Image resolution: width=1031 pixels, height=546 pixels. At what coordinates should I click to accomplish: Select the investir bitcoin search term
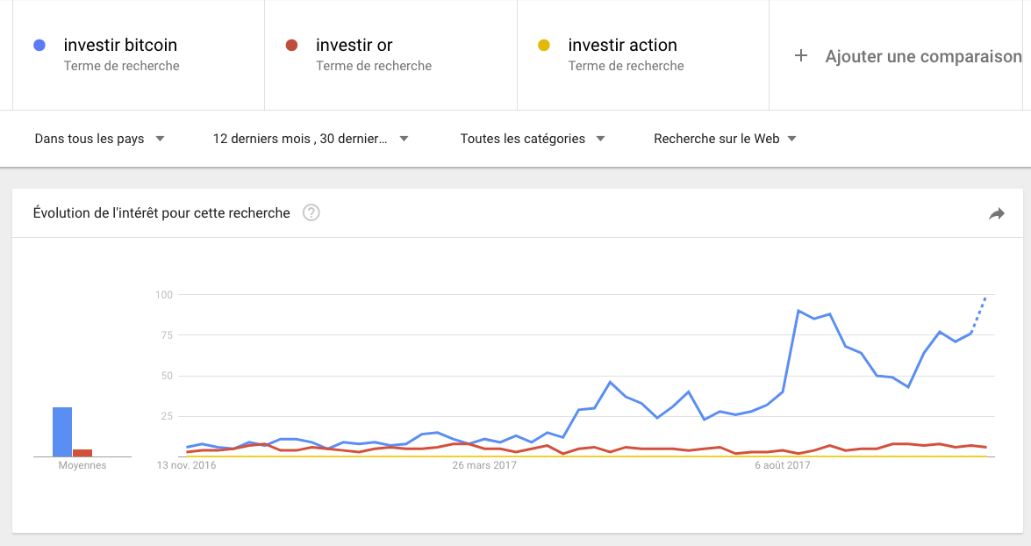[120, 45]
